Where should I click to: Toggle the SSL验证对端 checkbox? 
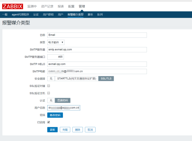[x=49, y=86]
